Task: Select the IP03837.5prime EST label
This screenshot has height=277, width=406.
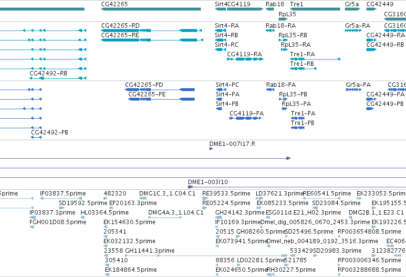Action: click(x=63, y=194)
